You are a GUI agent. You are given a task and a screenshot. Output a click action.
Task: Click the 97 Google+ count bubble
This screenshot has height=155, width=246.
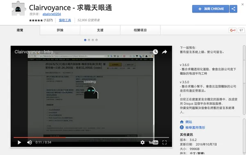coord(241,30)
